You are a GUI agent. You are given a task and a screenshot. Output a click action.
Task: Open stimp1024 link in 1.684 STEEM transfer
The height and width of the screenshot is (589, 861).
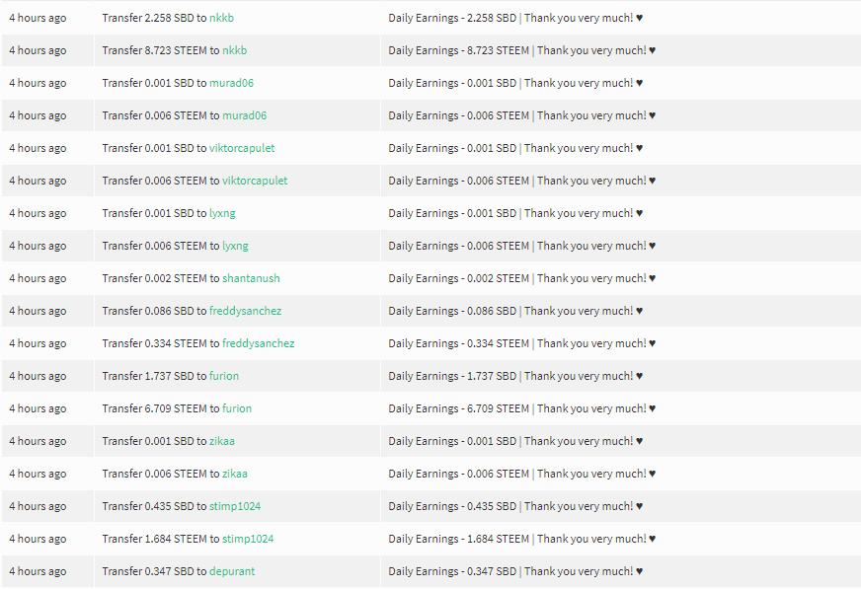click(248, 539)
